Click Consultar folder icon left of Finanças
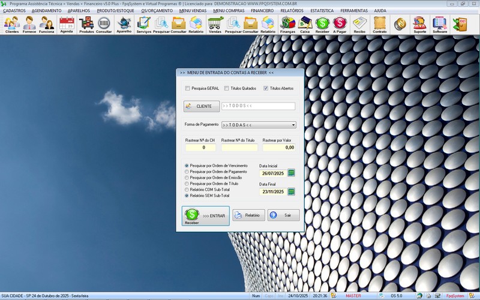This screenshot has height=300, width=480. pos(250,25)
